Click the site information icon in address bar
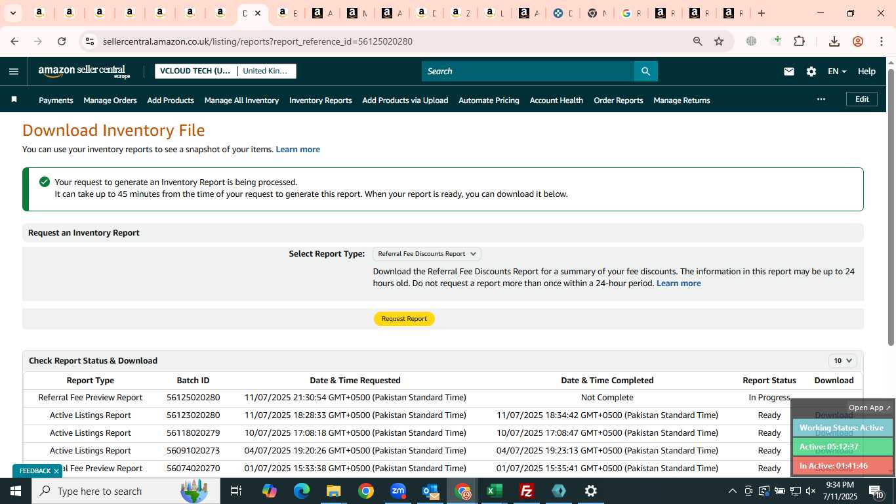This screenshot has width=896, height=504. point(90,41)
